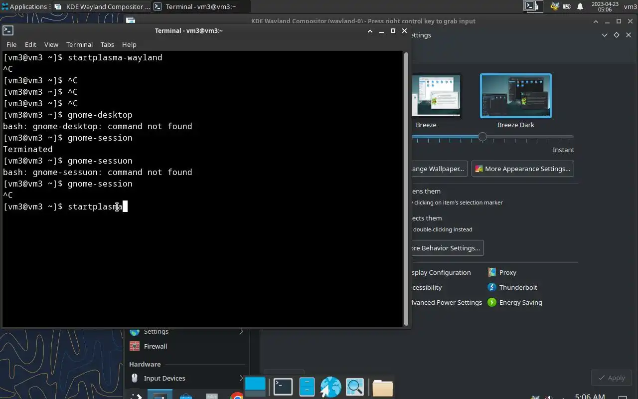Switch to the KDE Wayland Compositor taskbar button
Viewport: 638px width, 399px height.
[102, 6]
